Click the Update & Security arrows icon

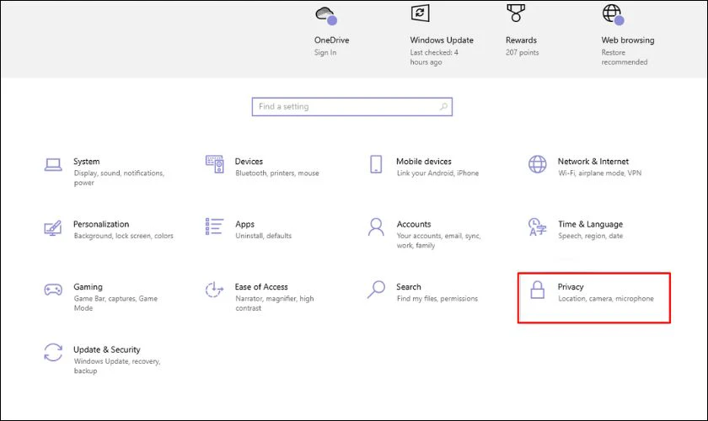(53, 353)
